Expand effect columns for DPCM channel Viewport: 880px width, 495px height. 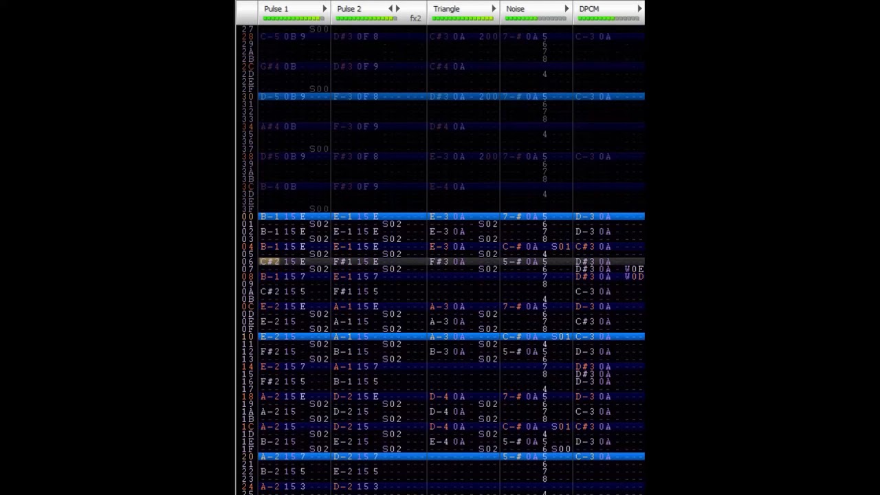click(639, 9)
